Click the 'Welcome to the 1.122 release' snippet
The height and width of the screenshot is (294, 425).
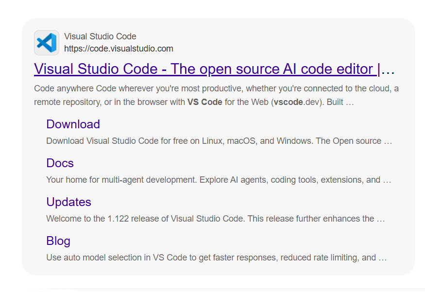[x=216, y=219]
